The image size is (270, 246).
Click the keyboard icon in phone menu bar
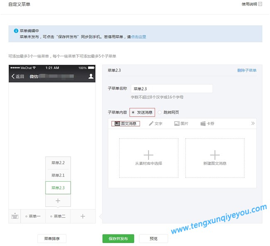coord(15,216)
